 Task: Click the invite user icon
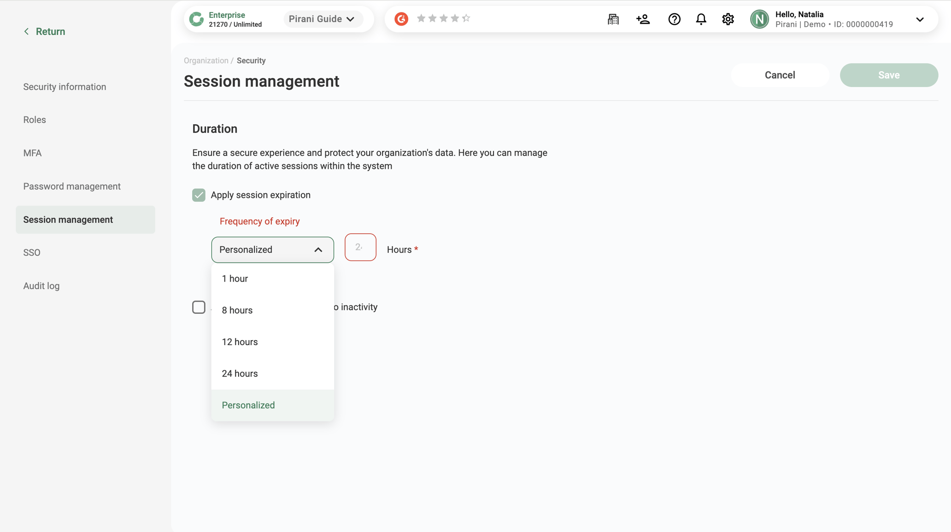[643, 19]
